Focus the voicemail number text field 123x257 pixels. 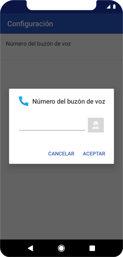pyautogui.click(x=52, y=125)
